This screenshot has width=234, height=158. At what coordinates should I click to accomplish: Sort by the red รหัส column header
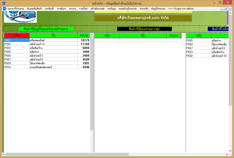click(x=16, y=36)
